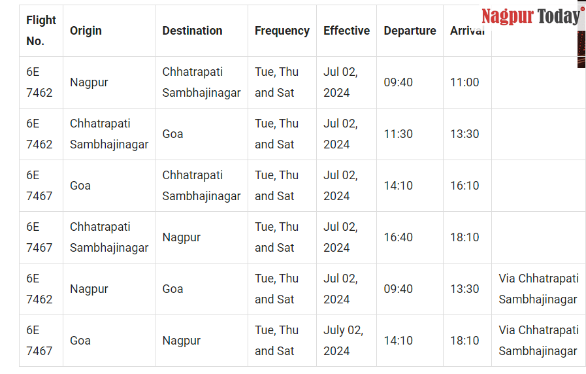Click Goa destination in second row
This screenshot has width=586, height=374.
[x=172, y=134]
